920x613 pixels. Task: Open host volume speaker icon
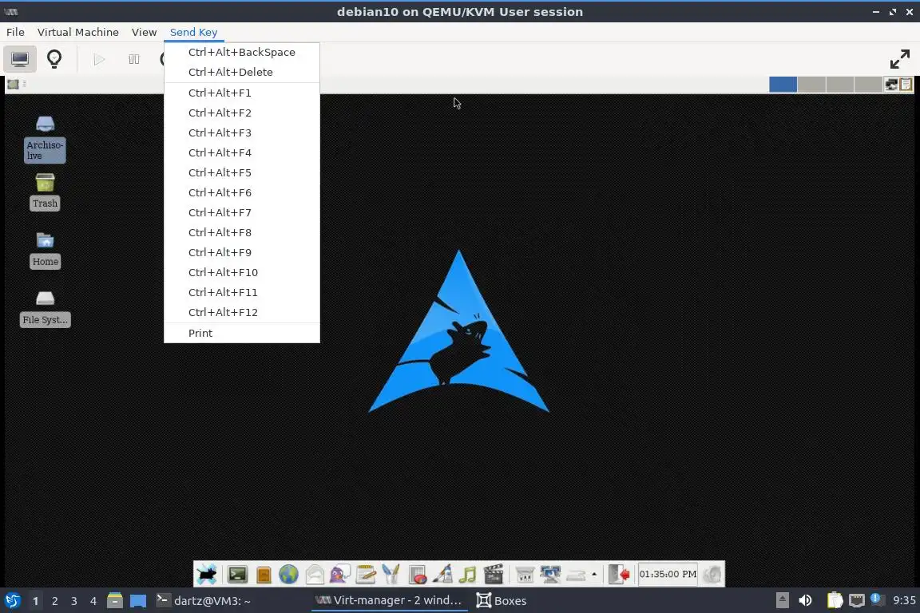coord(806,601)
